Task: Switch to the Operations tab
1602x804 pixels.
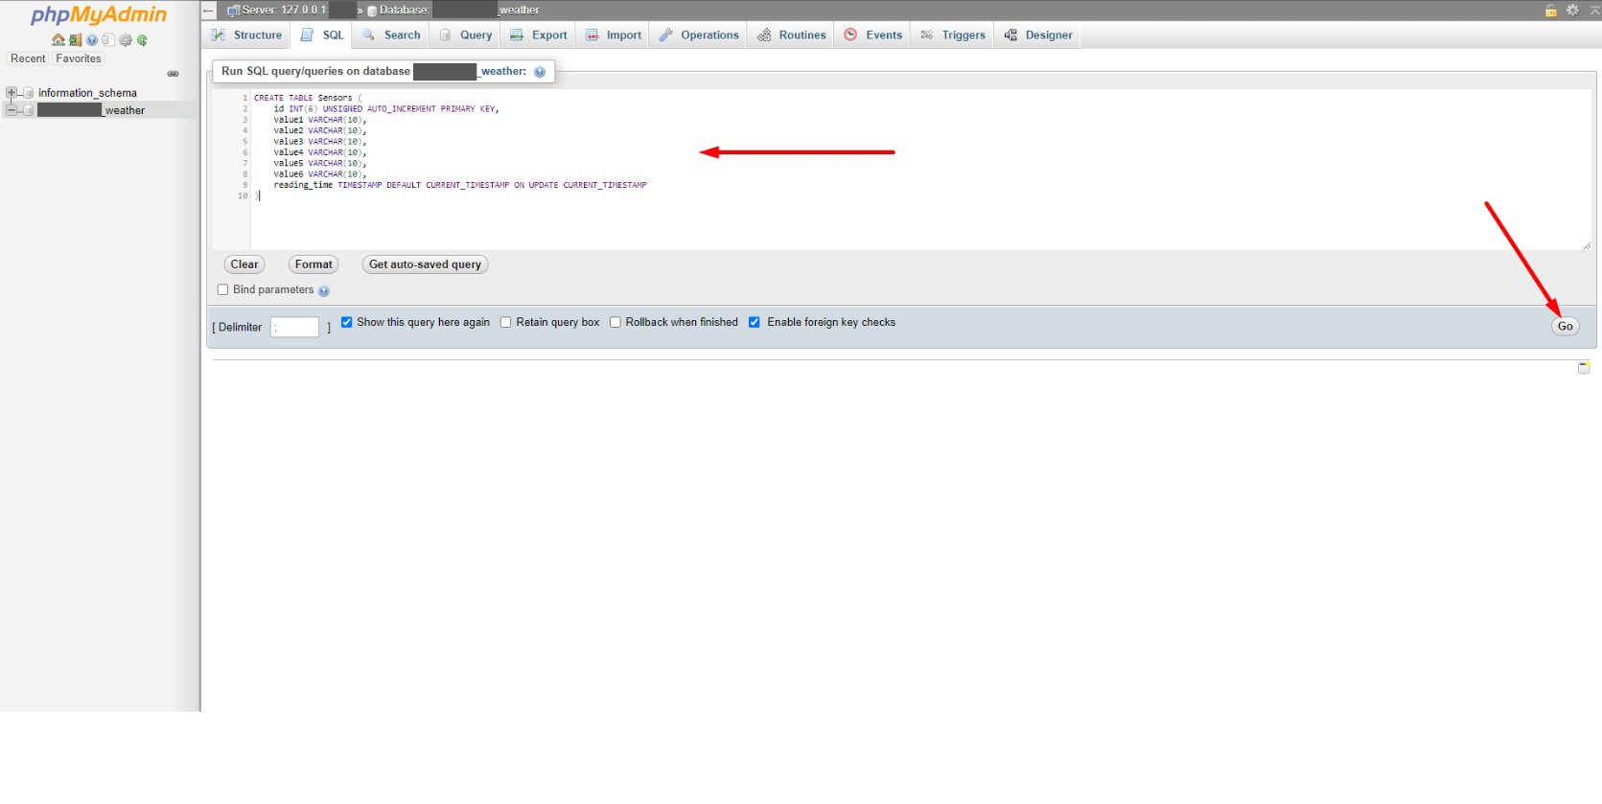Action: point(699,35)
